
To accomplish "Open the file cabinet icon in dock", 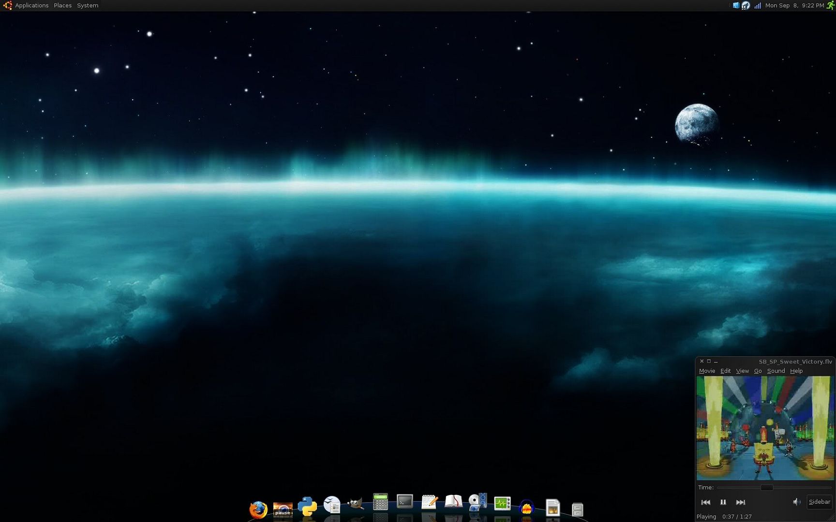I will pos(577,509).
